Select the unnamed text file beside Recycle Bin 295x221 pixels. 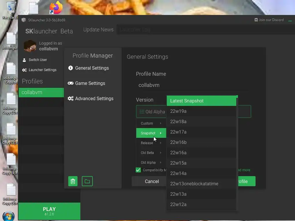coord(34,8)
